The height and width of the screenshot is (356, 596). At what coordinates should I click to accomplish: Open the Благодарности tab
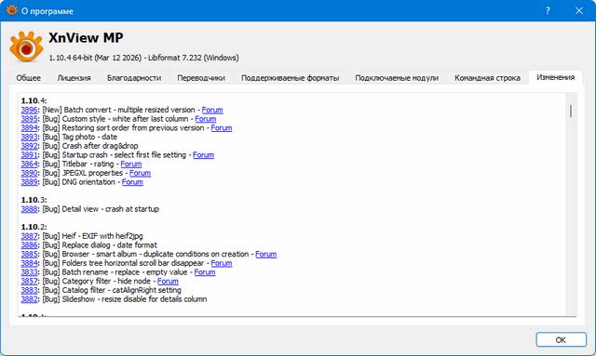point(134,78)
